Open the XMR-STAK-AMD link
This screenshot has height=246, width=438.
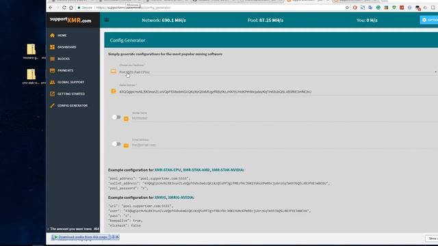[196, 170]
